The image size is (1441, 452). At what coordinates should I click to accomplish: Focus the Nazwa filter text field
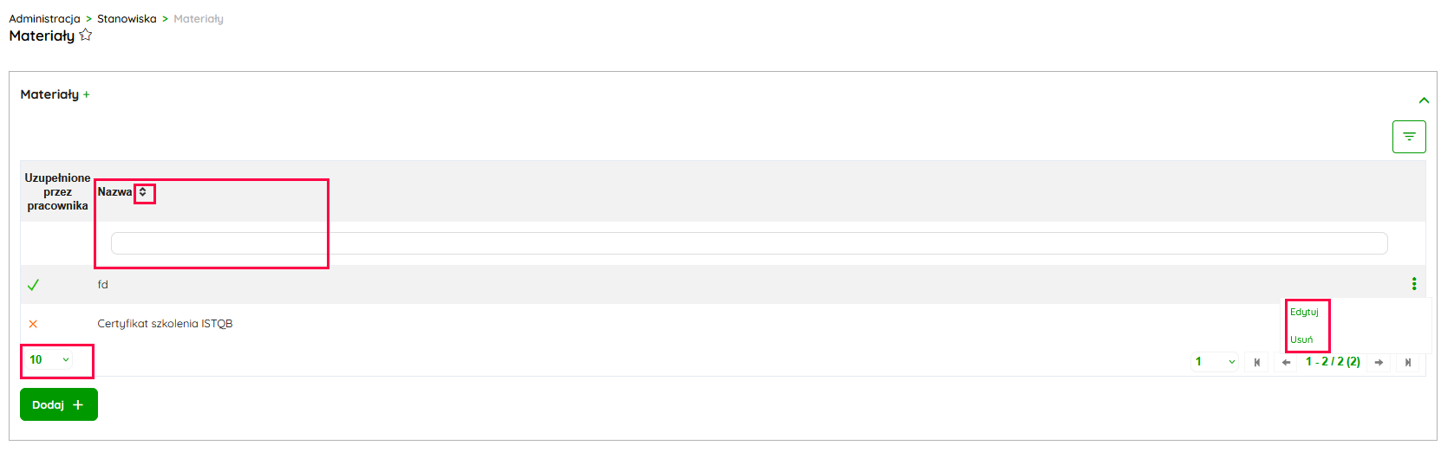click(x=749, y=243)
